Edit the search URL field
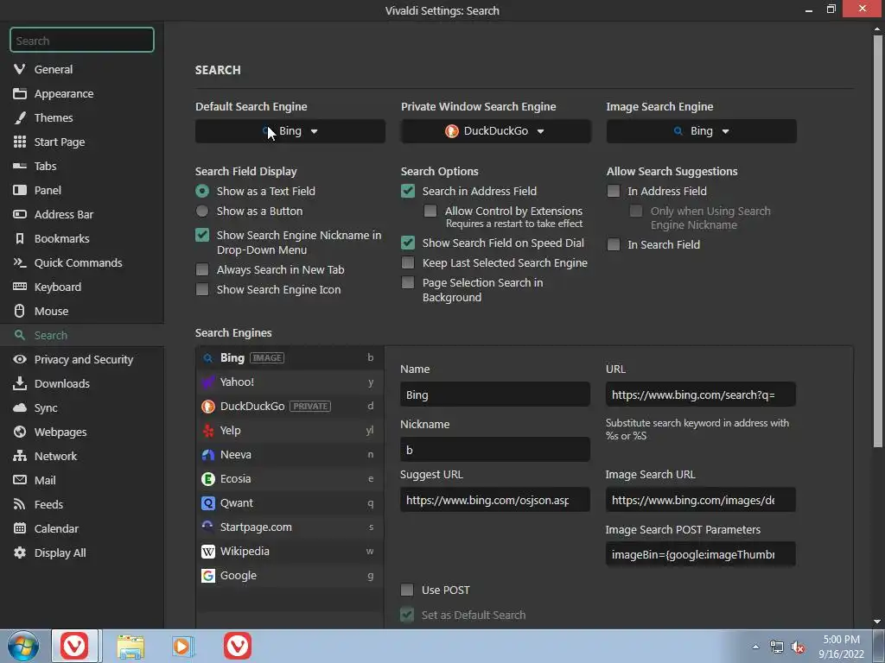885x663 pixels. click(700, 394)
